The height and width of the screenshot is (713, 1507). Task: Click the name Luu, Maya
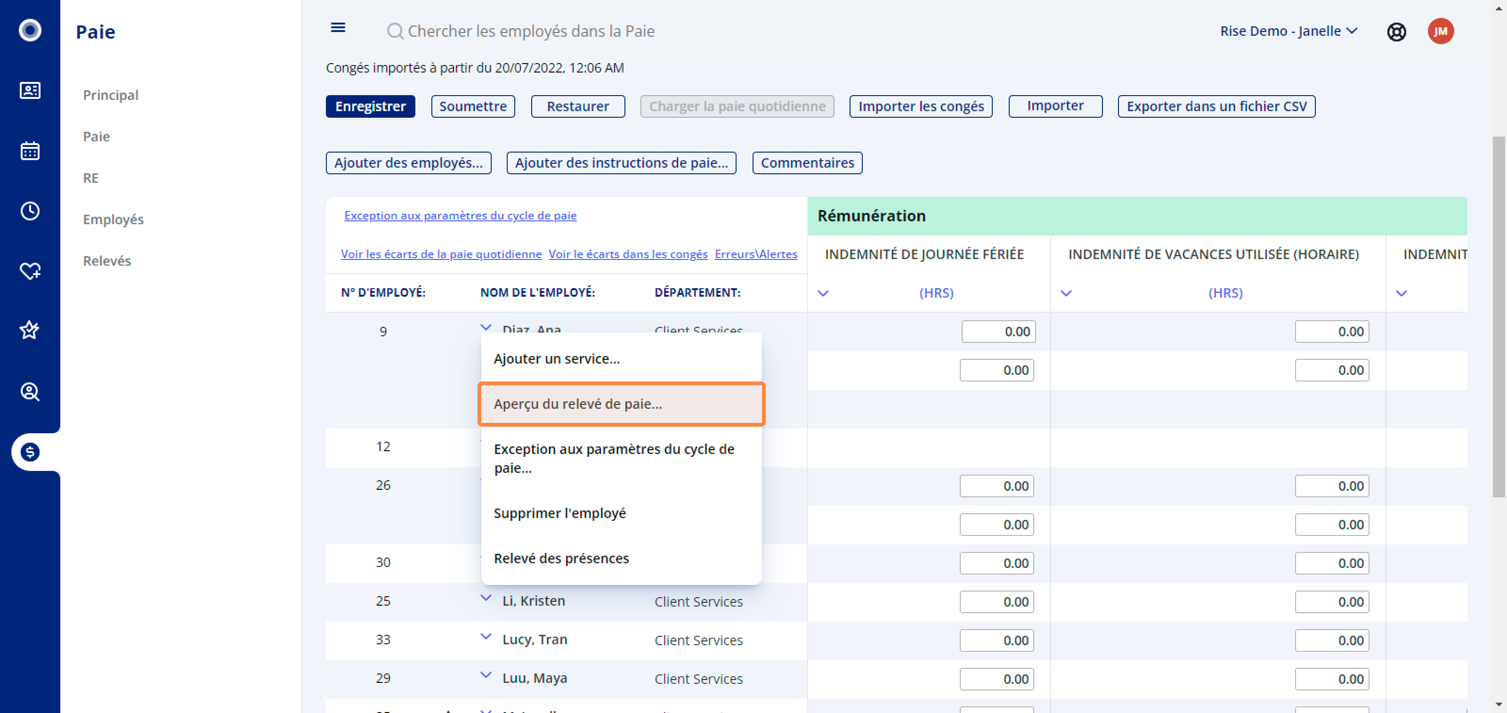point(535,678)
